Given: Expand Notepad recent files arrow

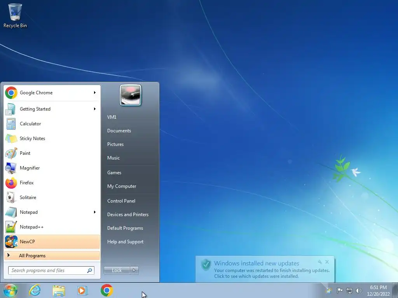Looking at the screenshot, I should coord(95,212).
